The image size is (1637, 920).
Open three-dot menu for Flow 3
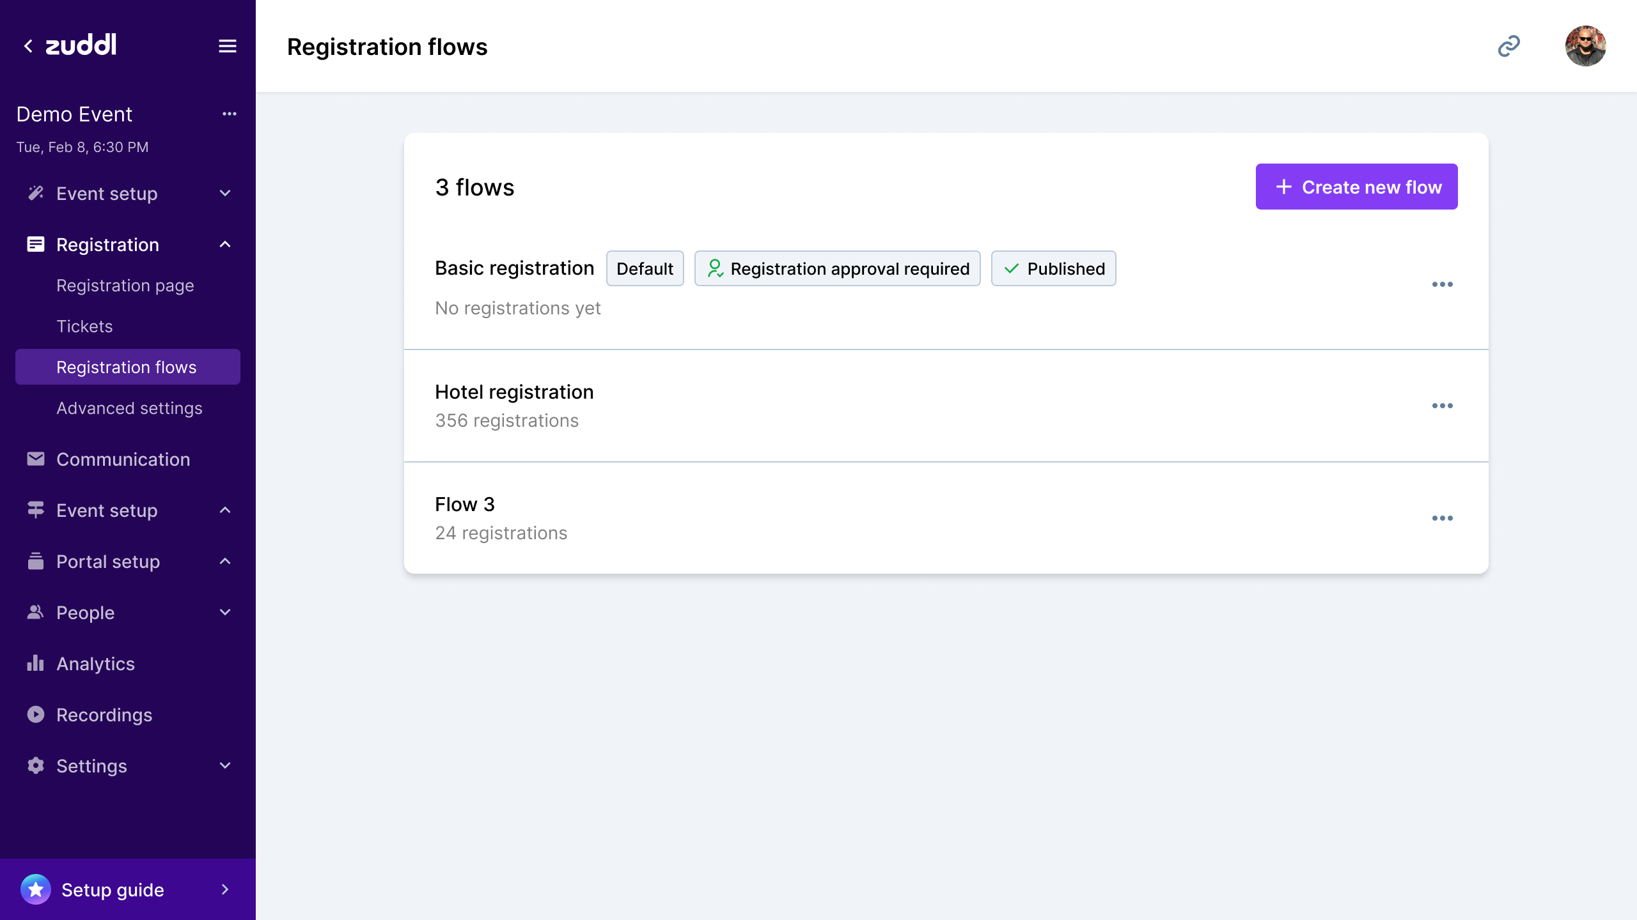[x=1442, y=518]
